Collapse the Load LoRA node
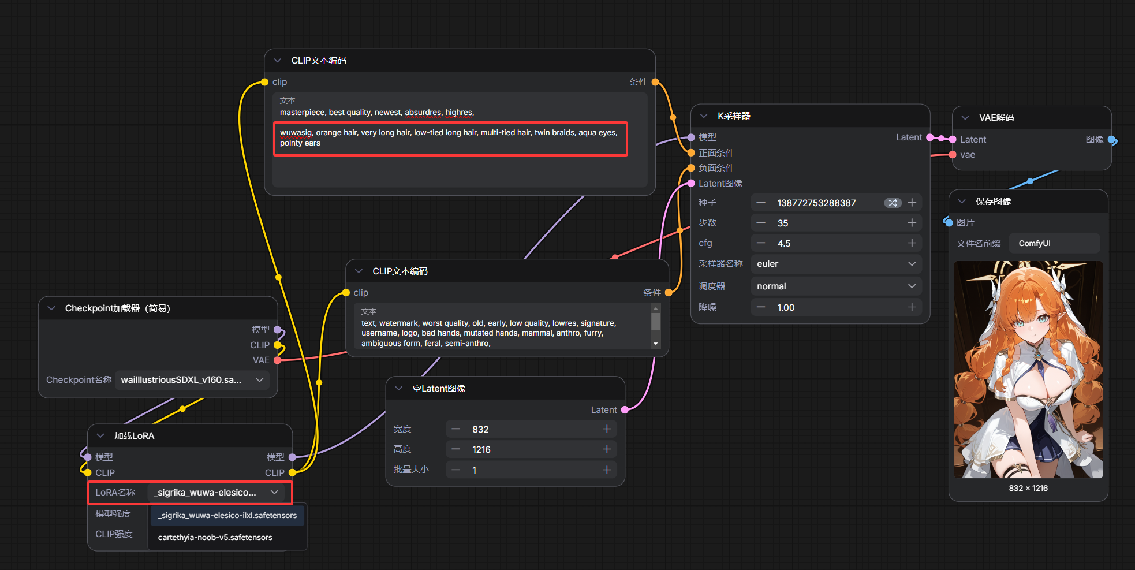This screenshot has width=1135, height=570. tap(100, 436)
